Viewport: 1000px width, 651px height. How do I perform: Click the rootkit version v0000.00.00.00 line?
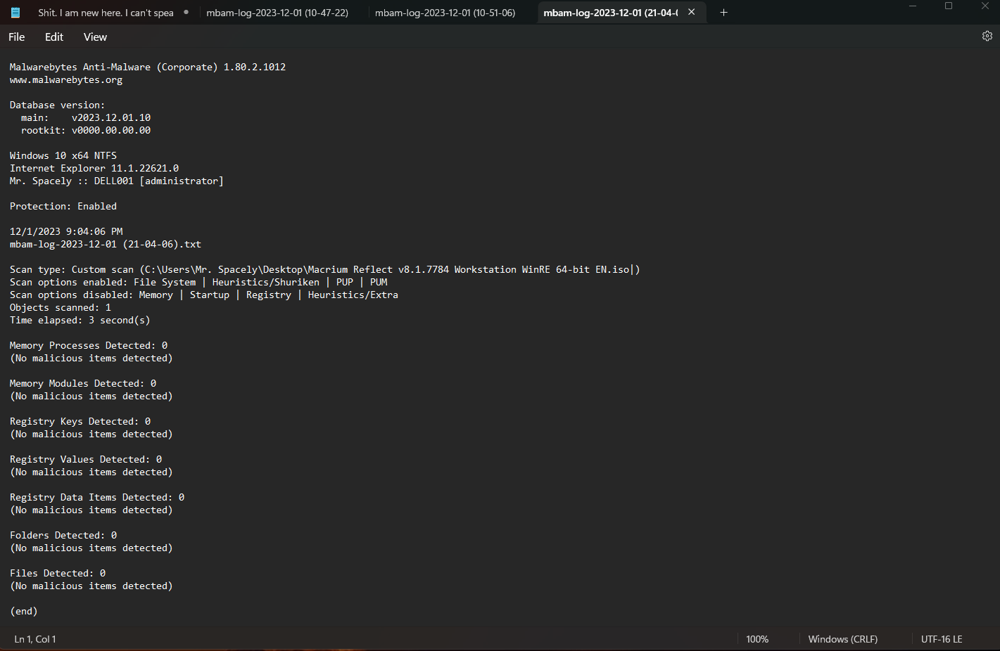point(86,131)
